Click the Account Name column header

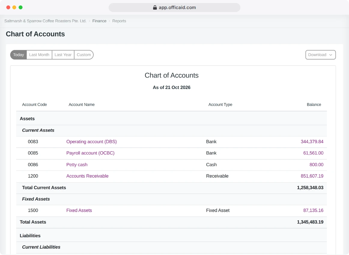pyautogui.click(x=81, y=105)
